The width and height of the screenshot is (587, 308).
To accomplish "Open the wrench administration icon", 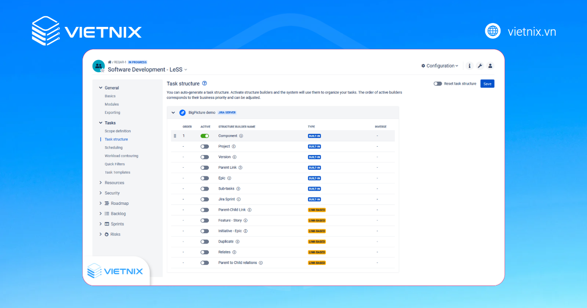I will [480, 66].
